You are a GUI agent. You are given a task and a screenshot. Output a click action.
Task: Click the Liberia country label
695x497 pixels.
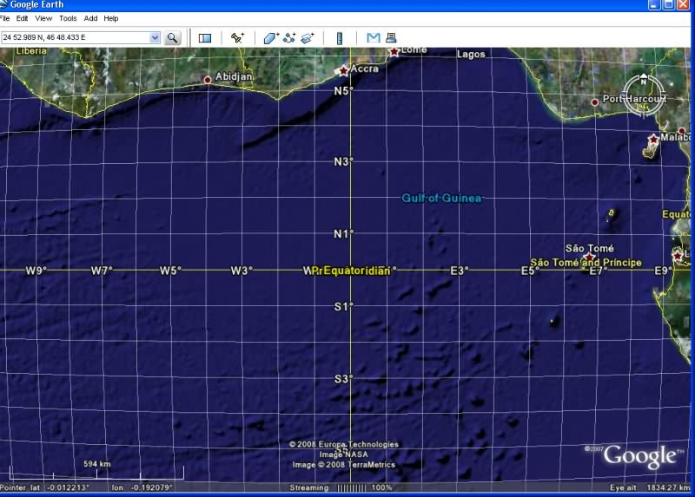[31, 51]
